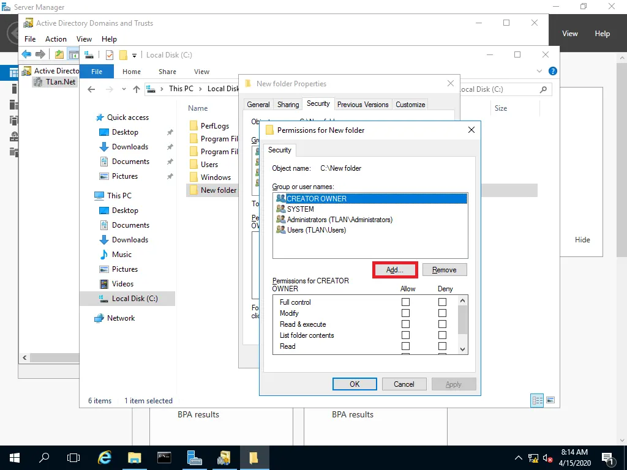Click search magnifier in Explorer search box

[543, 89]
